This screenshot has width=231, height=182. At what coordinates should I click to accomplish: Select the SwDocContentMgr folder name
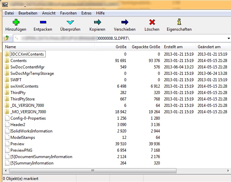pos(27,67)
